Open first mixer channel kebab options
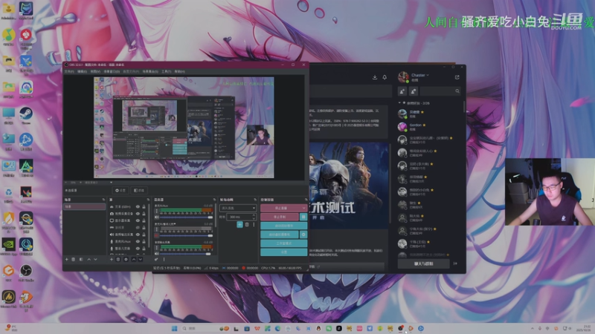 (x=157, y=212)
